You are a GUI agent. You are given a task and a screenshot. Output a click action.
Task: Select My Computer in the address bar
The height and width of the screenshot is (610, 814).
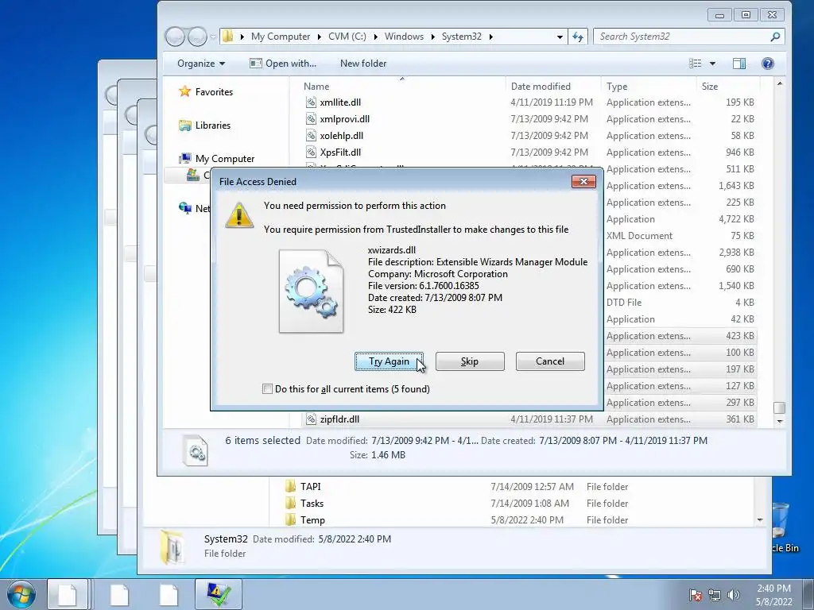pos(281,37)
